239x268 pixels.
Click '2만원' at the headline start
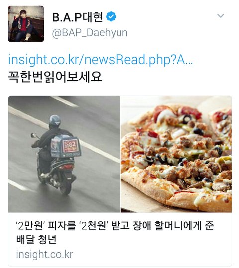(x=29, y=226)
